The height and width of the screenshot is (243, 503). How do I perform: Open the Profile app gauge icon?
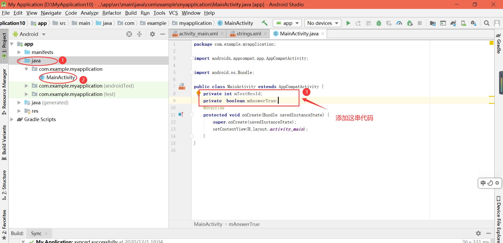tap(399, 23)
